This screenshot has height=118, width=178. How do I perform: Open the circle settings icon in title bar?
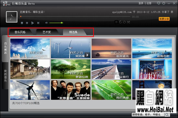(x=164, y=3)
